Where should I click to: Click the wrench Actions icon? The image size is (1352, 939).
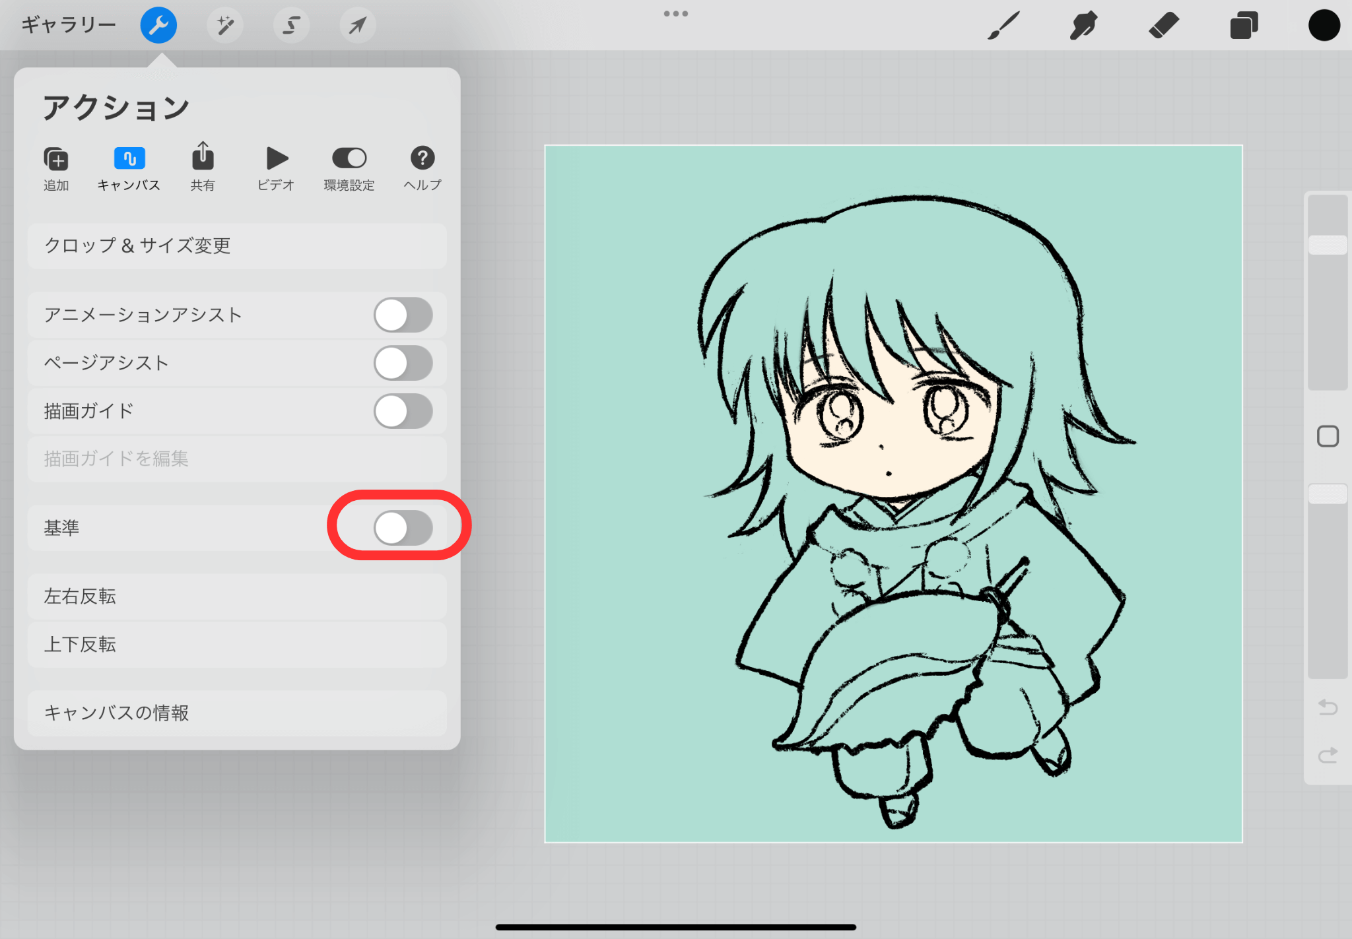158,26
